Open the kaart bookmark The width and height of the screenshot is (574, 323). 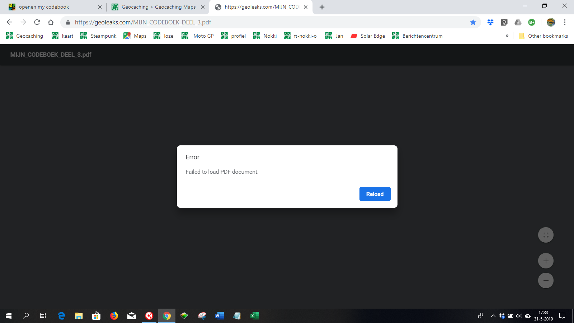pyautogui.click(x=62, y=36)
